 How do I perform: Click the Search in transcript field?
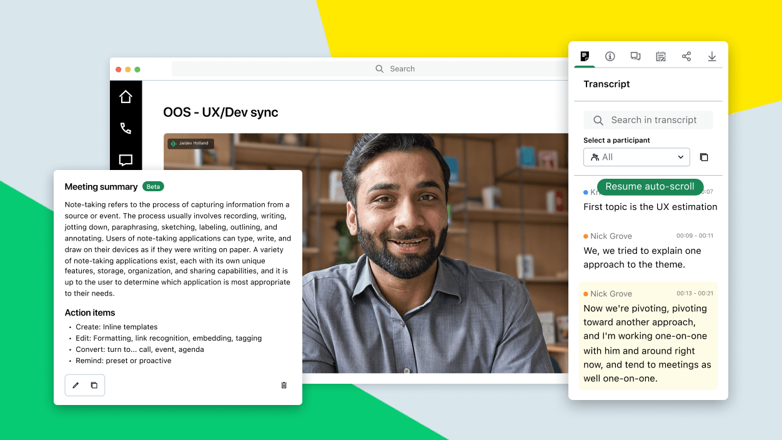coord(648,119)
